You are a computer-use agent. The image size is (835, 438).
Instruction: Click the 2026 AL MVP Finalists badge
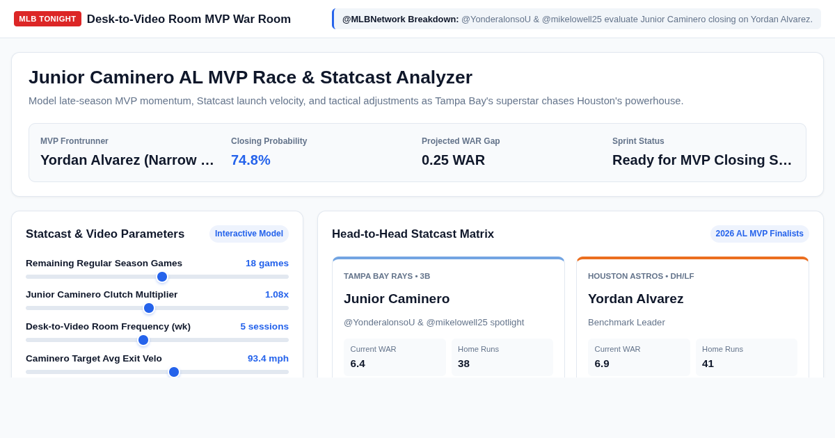click(759, 234)
